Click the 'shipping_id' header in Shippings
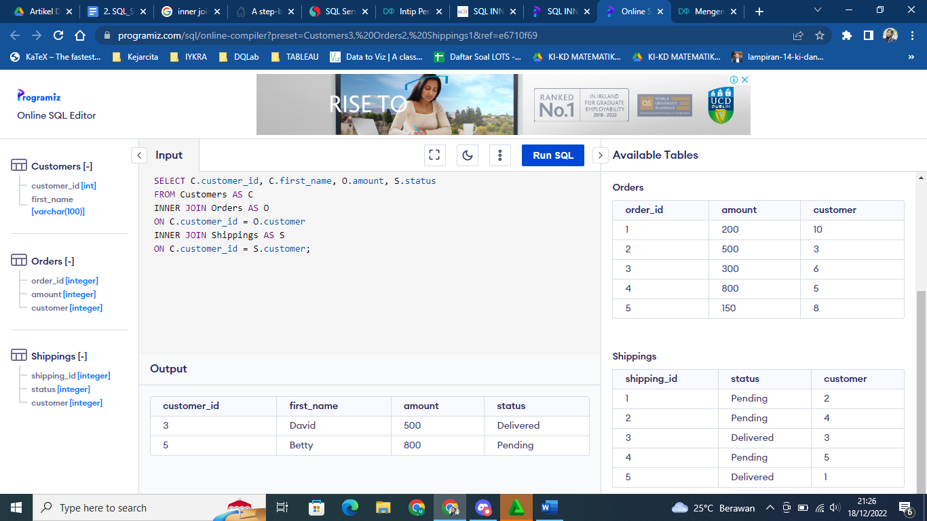Screen dimensions: 927x521 click(x=651, y=379)
